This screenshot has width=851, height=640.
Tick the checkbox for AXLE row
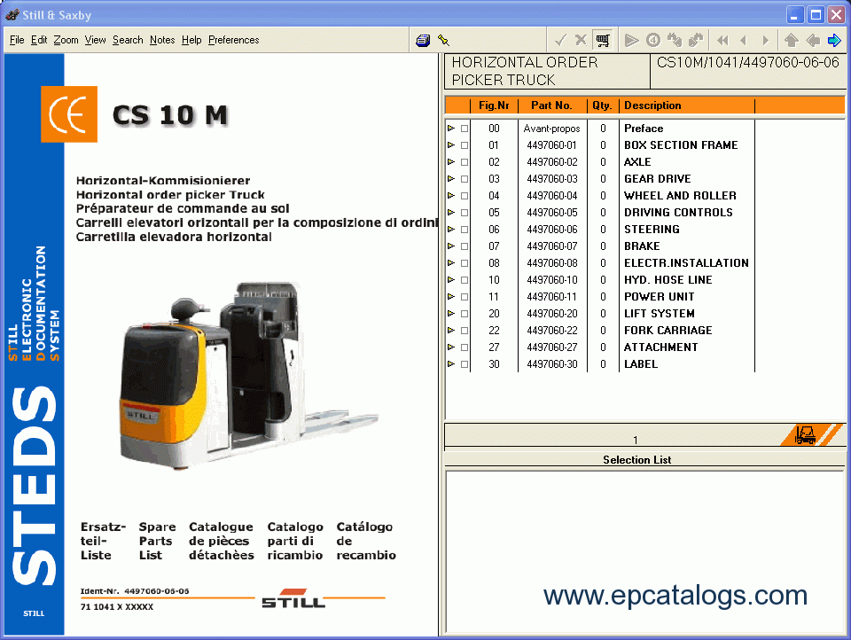465,162
